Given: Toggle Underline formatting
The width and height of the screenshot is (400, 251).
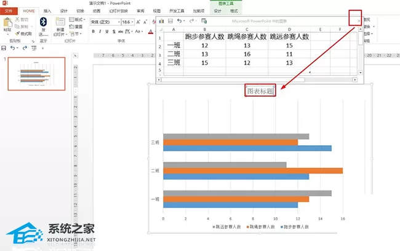Looking at the screenshot, I should 107,31.
